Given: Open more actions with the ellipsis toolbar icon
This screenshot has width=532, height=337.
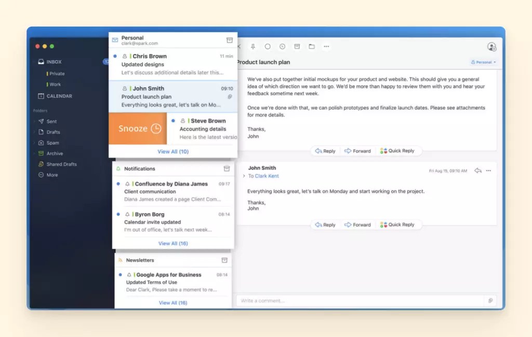Looking at the screenshot, I should point(326,46).
